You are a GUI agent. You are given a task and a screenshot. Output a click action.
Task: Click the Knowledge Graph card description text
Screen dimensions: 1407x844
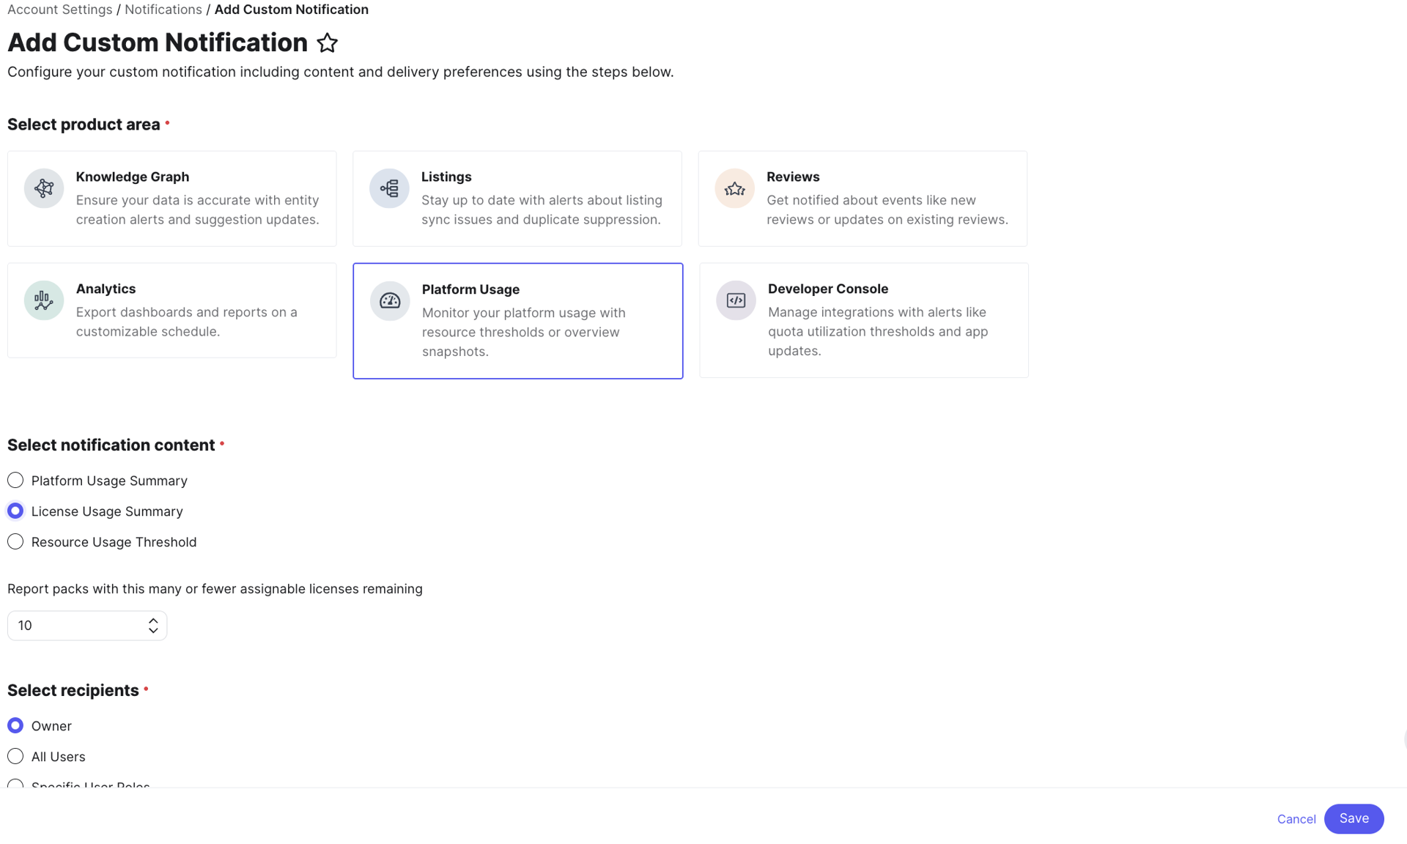point(198,210)
